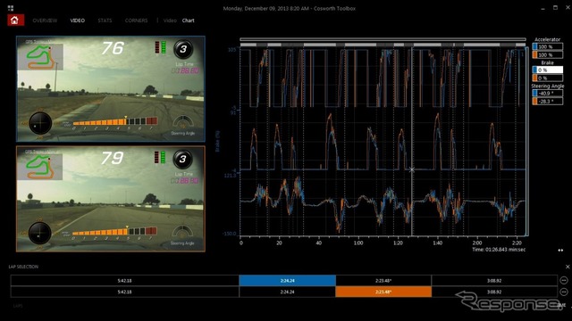Remove second lap row with circle-minus icon
572x321 pixels.
564,292
